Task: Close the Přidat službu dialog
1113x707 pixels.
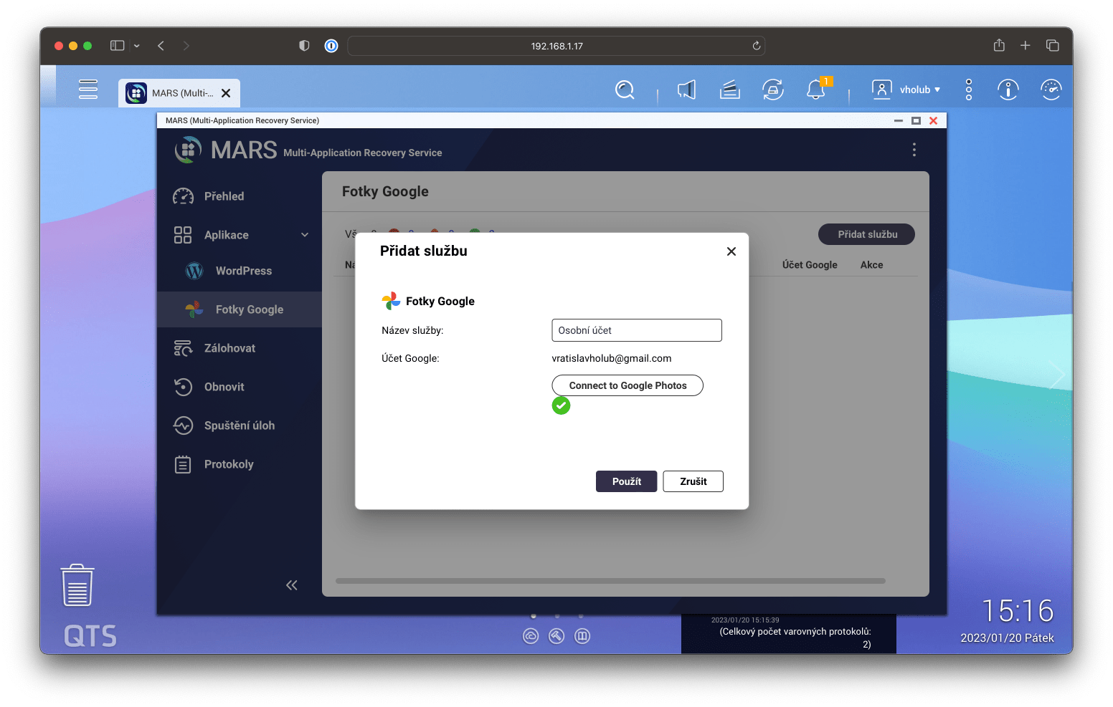Action: click(x=731, y=251)
